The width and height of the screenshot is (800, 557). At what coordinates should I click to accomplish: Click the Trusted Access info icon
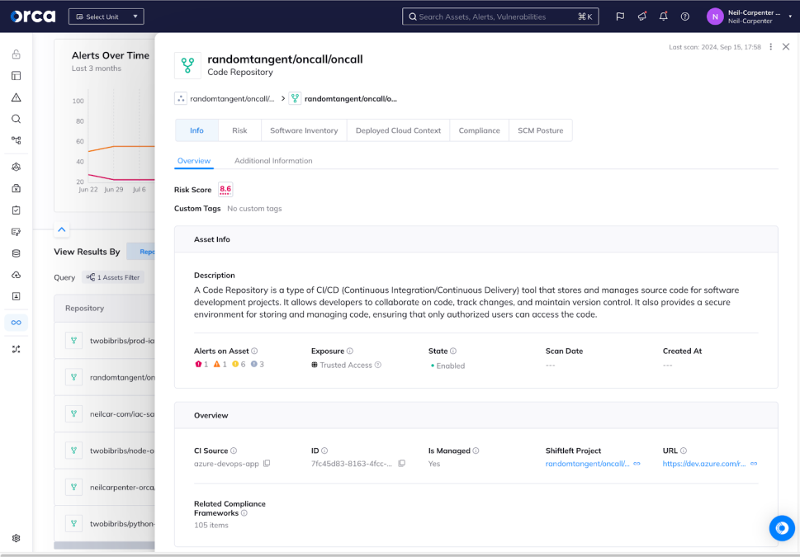click(x=378, y=365)
